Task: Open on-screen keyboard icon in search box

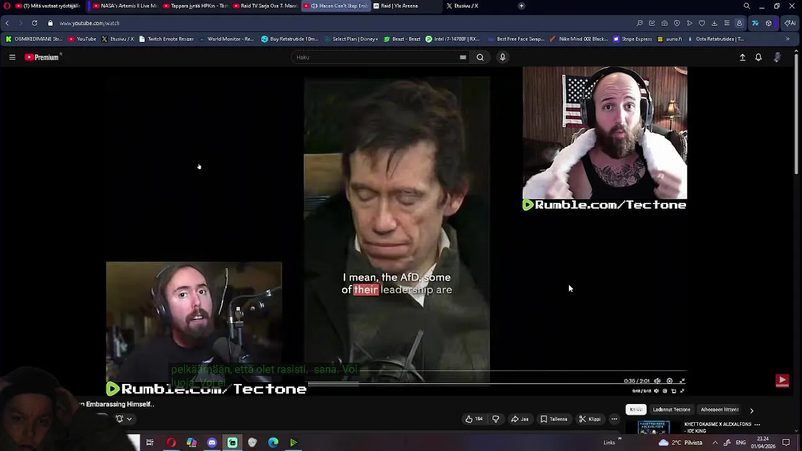Action: point(463,57)
